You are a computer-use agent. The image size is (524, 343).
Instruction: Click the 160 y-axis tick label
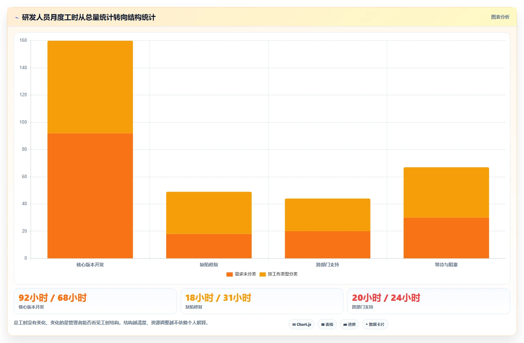pos(23,40)
